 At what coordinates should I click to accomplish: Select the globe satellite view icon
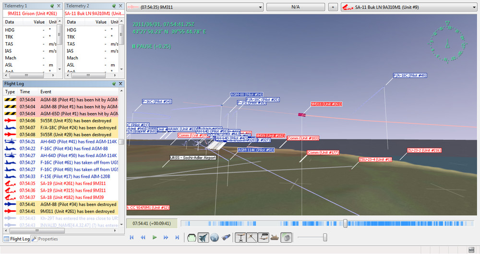pyautogui.click(x=215, y=238)
